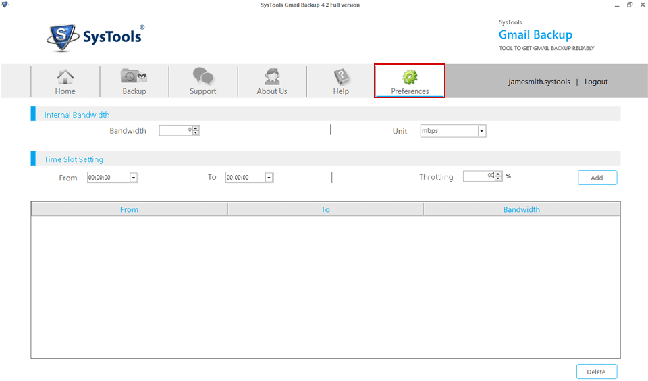Sort table by Bandwidth column header
Image resolution: width=648 pixels, height=381 pixels.
tap(522, 209)
